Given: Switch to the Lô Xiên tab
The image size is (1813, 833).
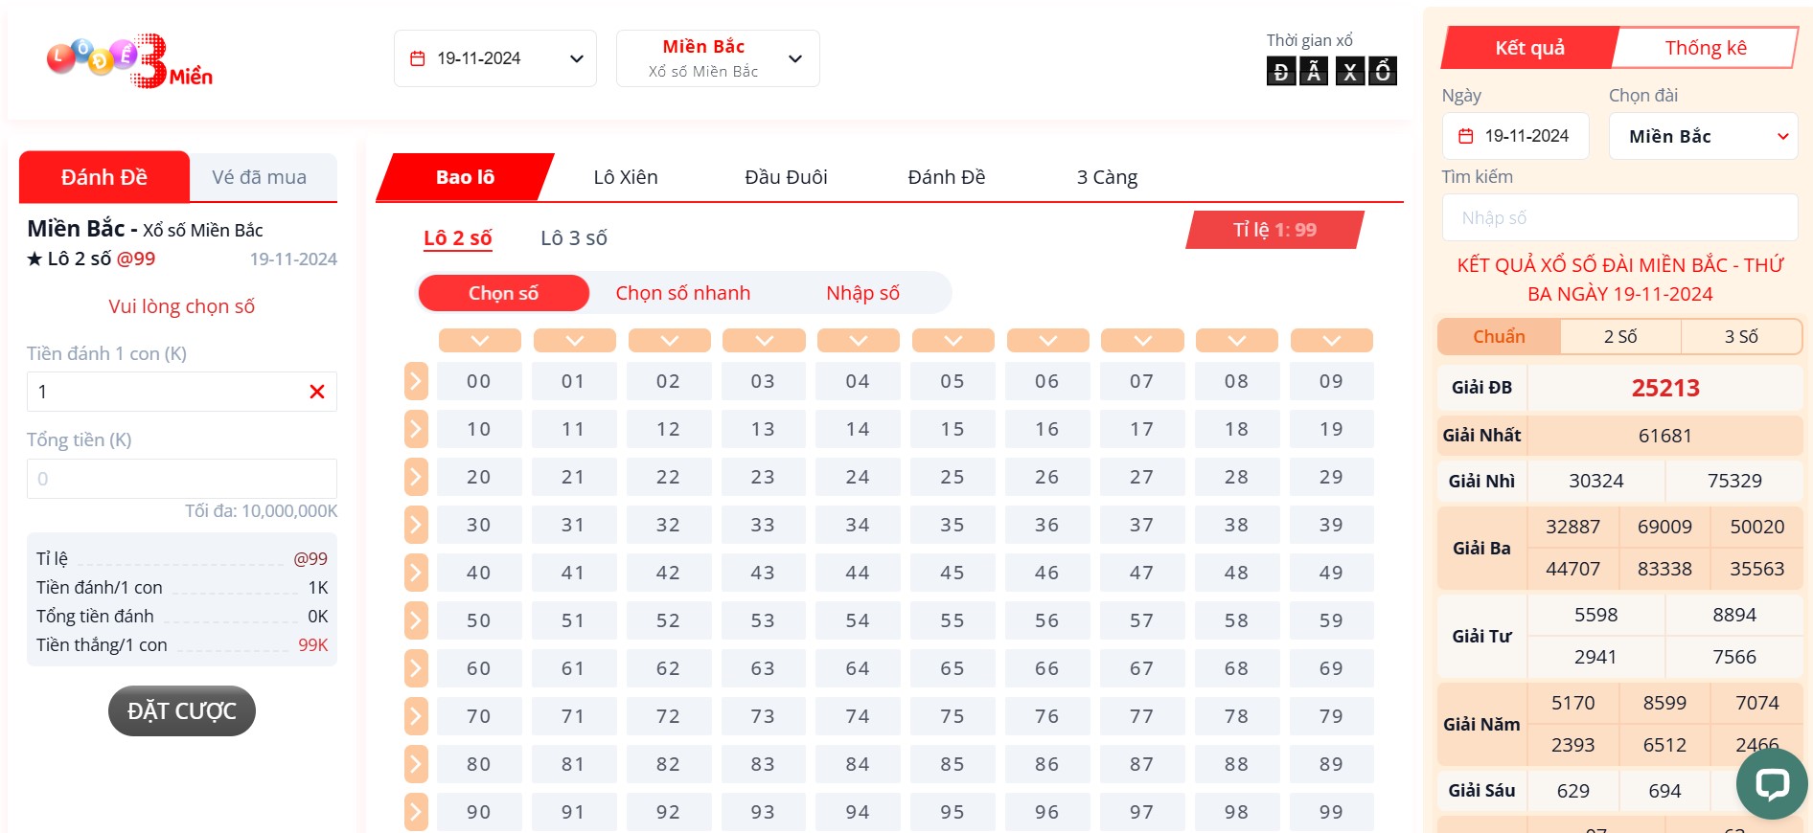Looking at the screenshot, I should (x=625, y=177).
